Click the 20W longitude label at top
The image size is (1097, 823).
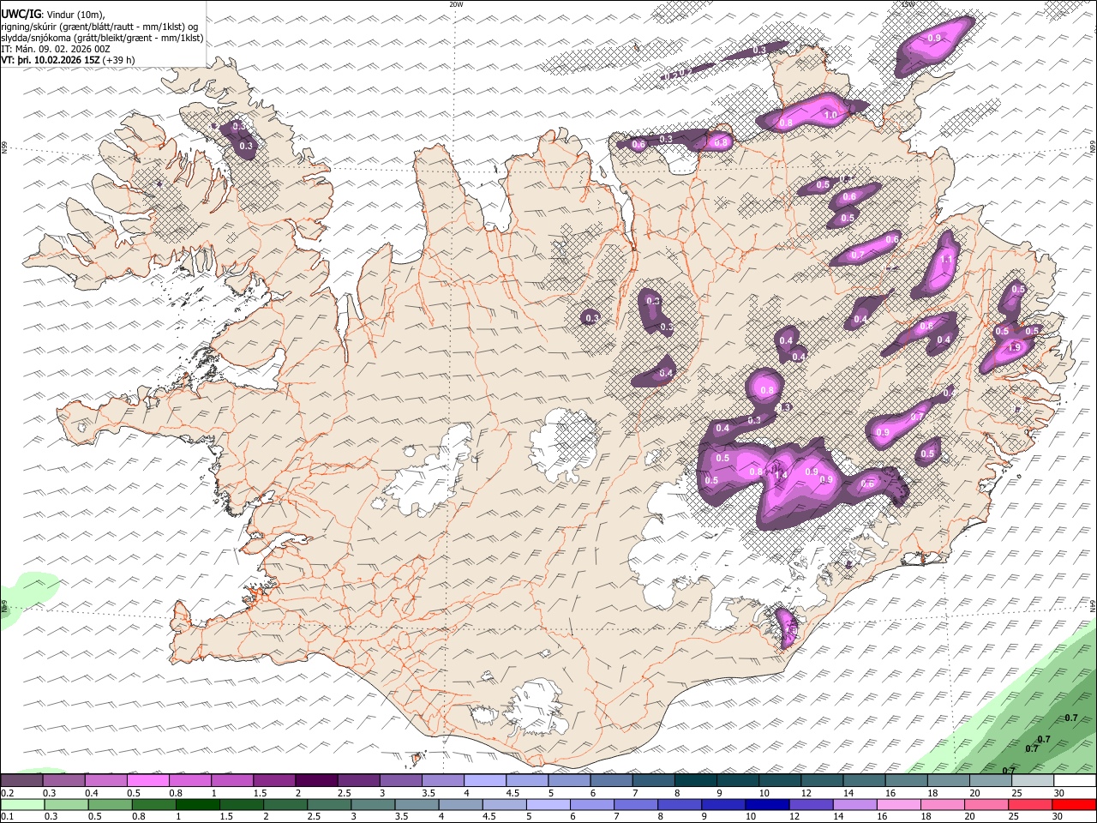pos(456,4)
